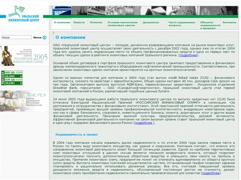The image size is (241, 180).
Task: Focus the поиск search input field
Action: (x=17, y=37)
